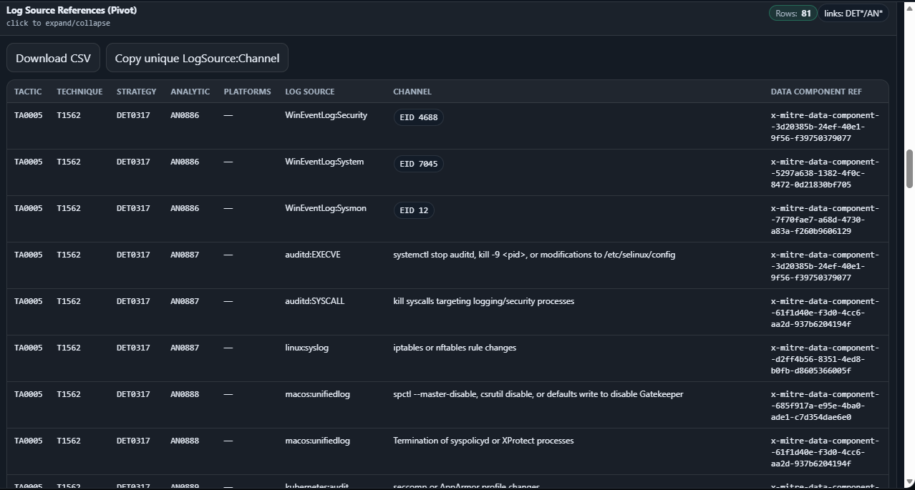Viewport: 915px width, 490px height.
Task: Collapse the Log Source References (Pivot) section
Action: 72,11
